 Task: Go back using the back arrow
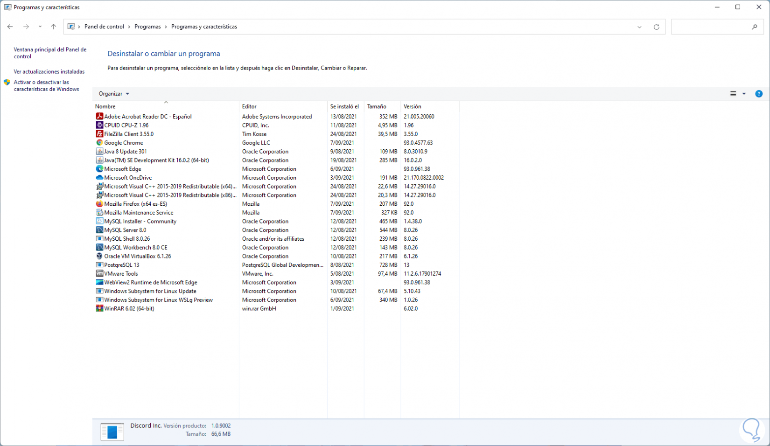(x=10, y=27)
